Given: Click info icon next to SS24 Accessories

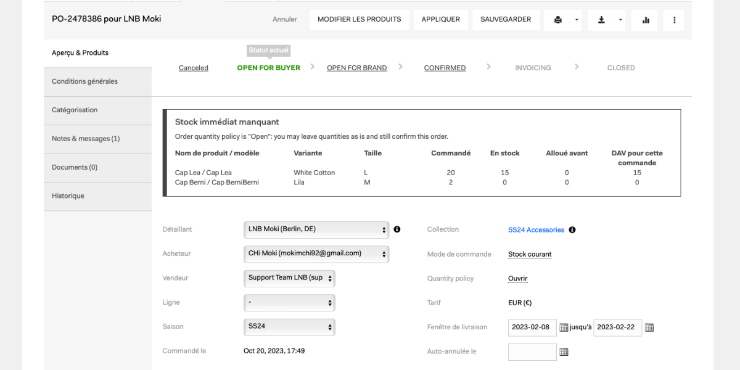Looking at the screenshot, I should (572, 230).
